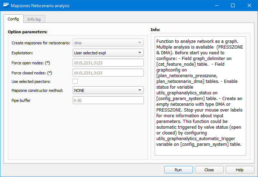The image size is (258, 177).
Task: Minimize the Mapzones Netscenario analysis window
Action: pyautogui.click(x=216, y=6)
